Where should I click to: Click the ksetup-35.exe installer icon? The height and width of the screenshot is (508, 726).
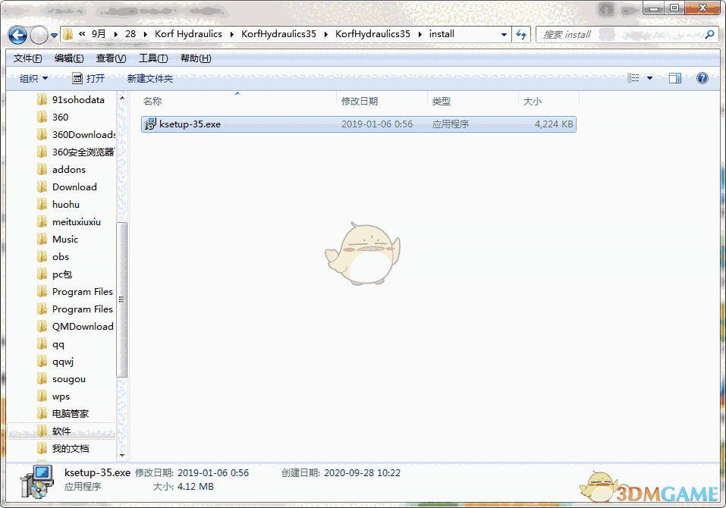150,124
